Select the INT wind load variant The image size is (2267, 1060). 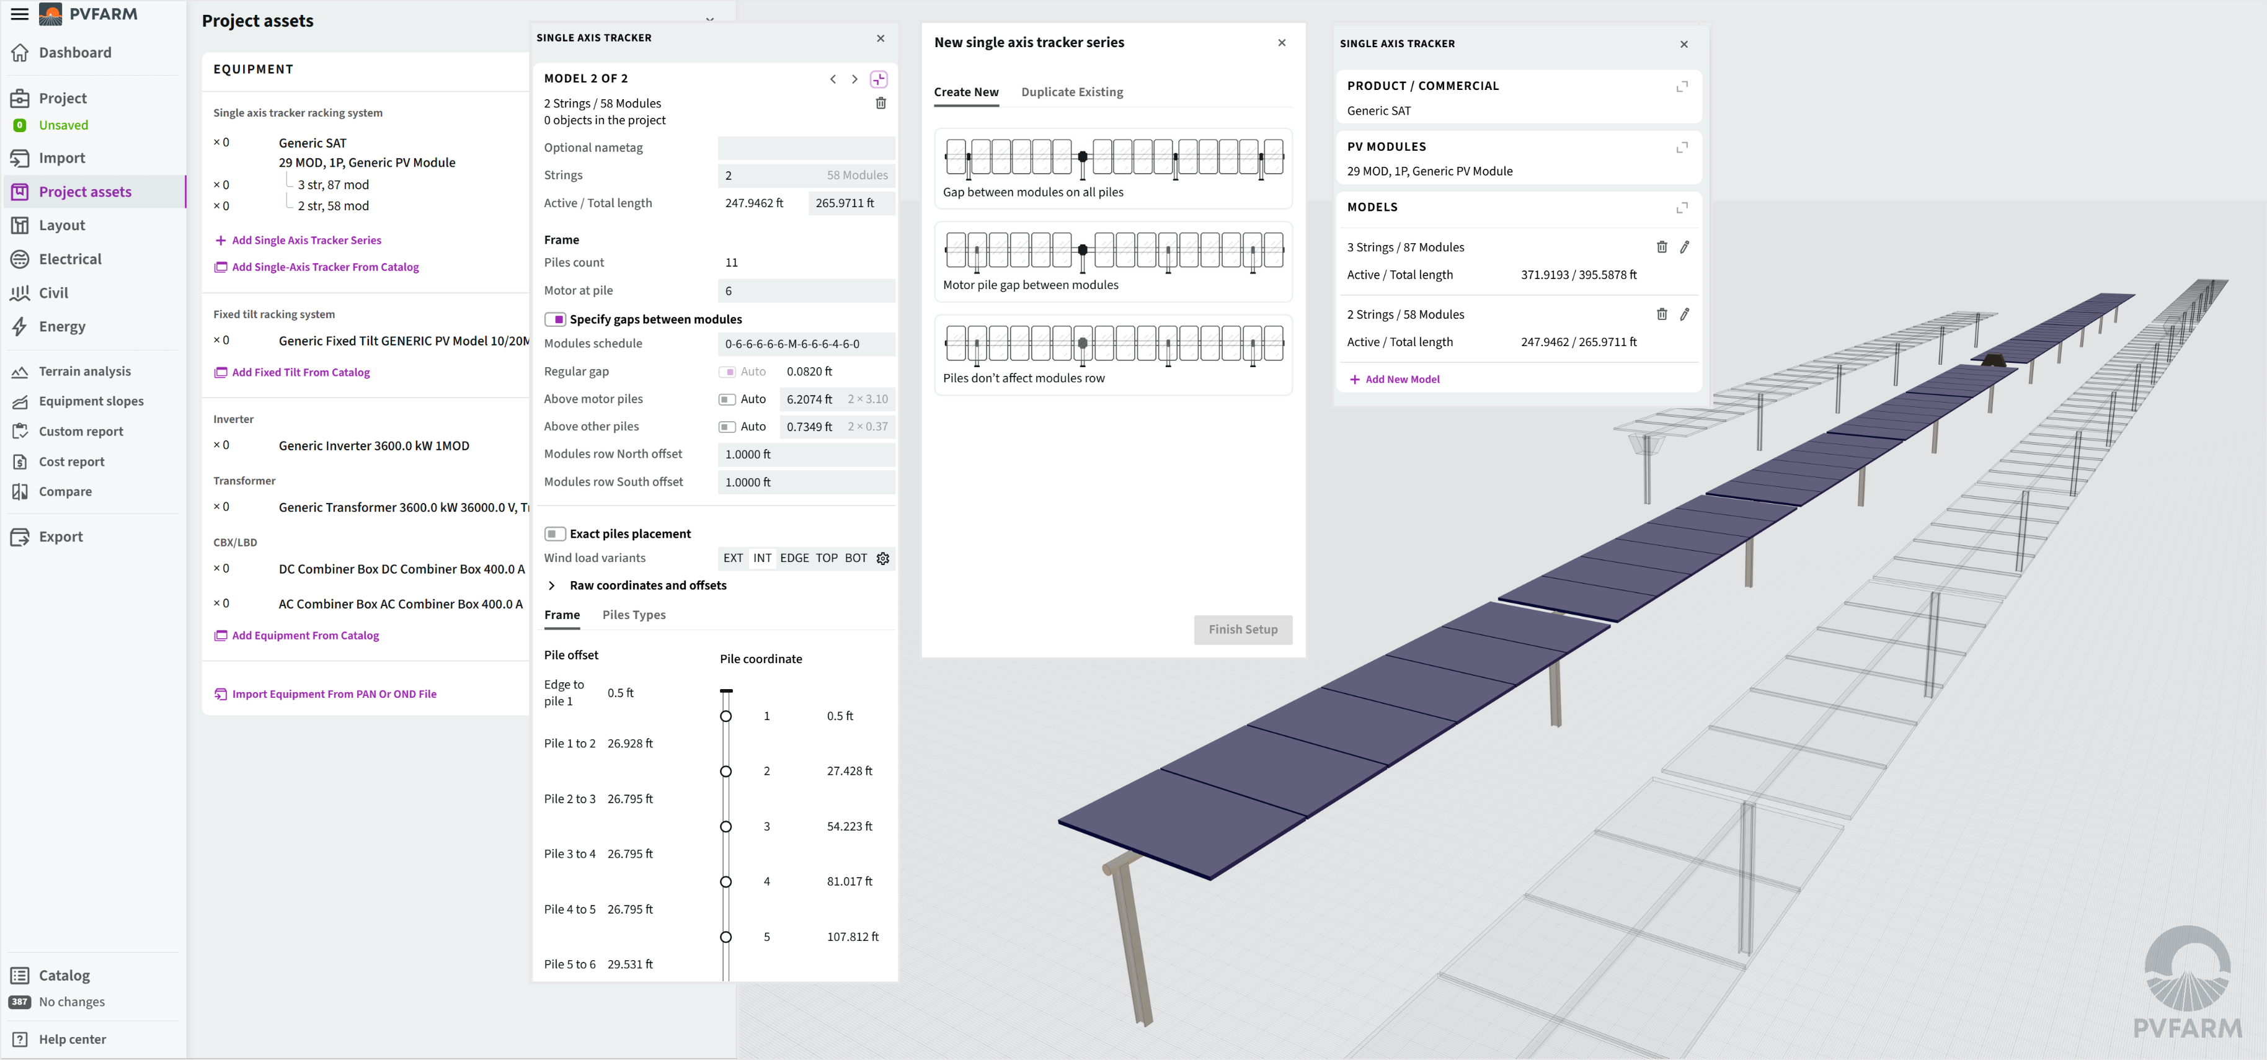click(x=762, y=558)
